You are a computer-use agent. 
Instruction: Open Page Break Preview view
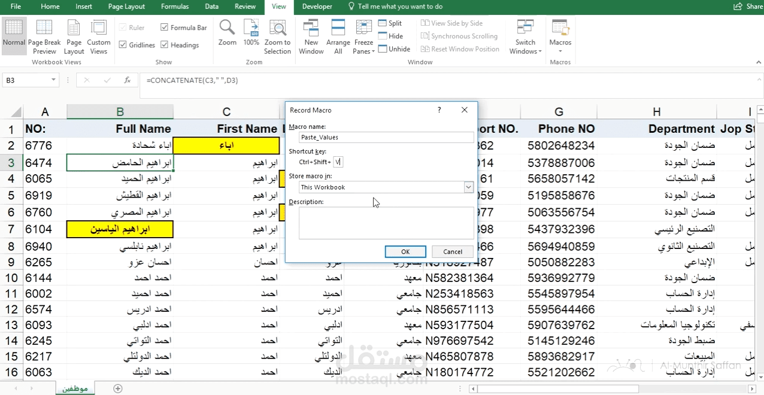pyautogui.click(x=44, y=36)
